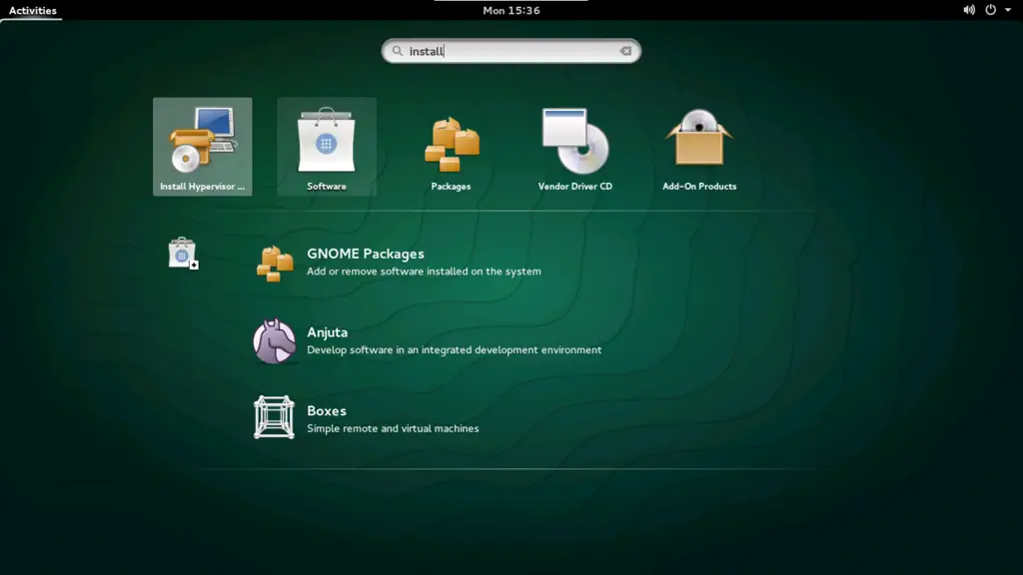Click into the install search field

coord(511,51)
